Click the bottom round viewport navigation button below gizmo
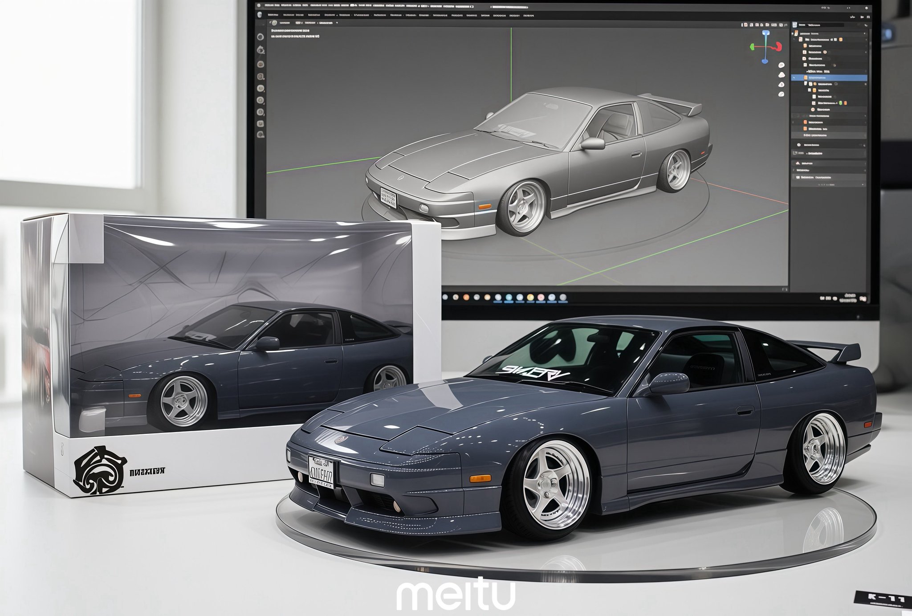The height and width of the screenshot is (616, 912). click(781, 94)
